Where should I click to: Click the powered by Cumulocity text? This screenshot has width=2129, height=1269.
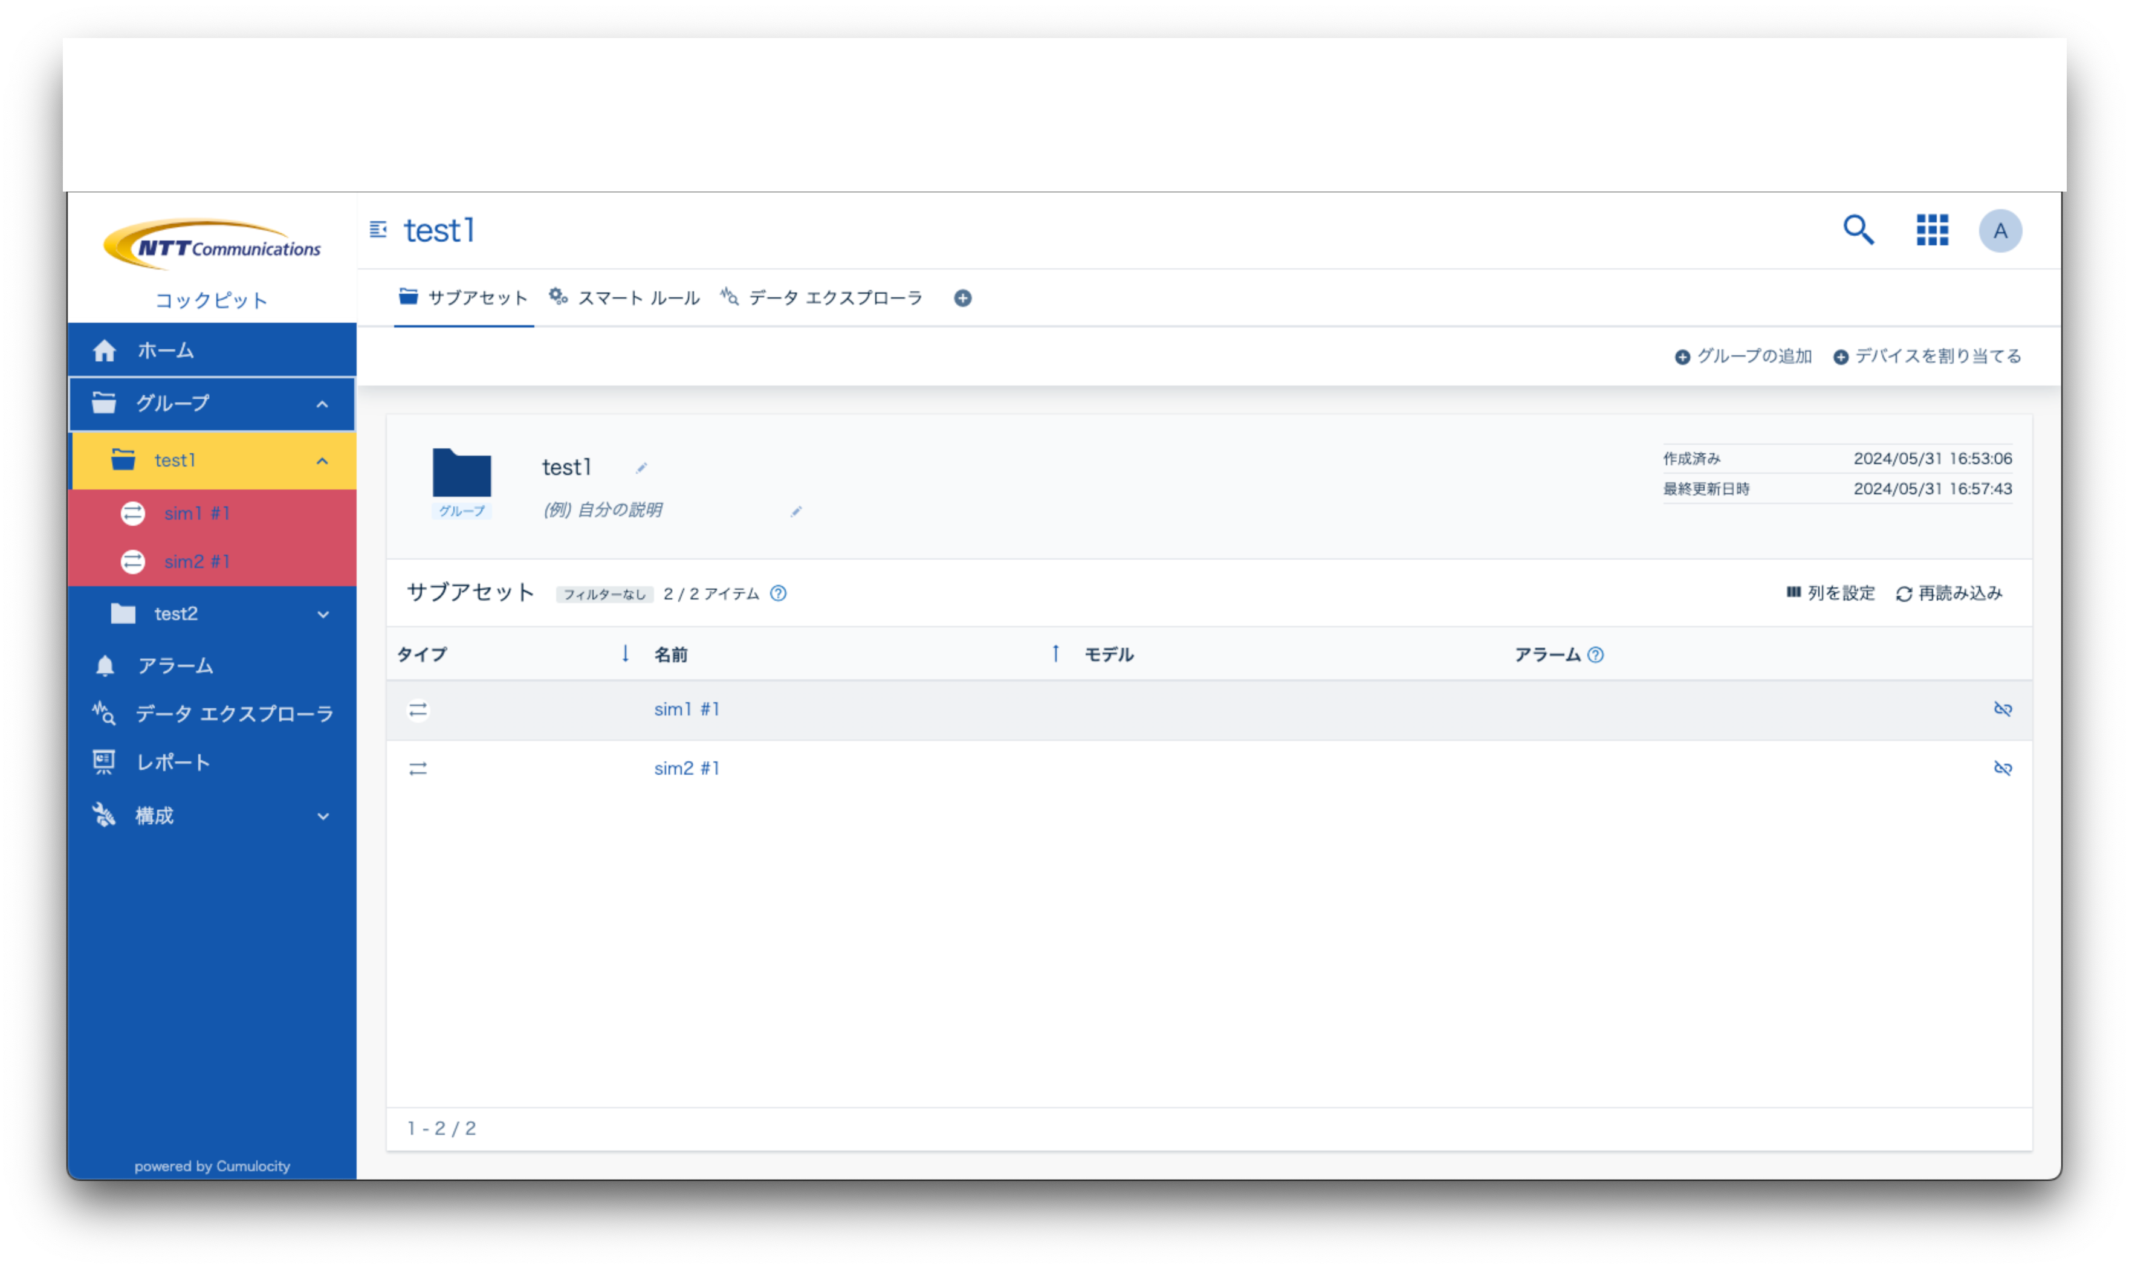click(212, 1166)
